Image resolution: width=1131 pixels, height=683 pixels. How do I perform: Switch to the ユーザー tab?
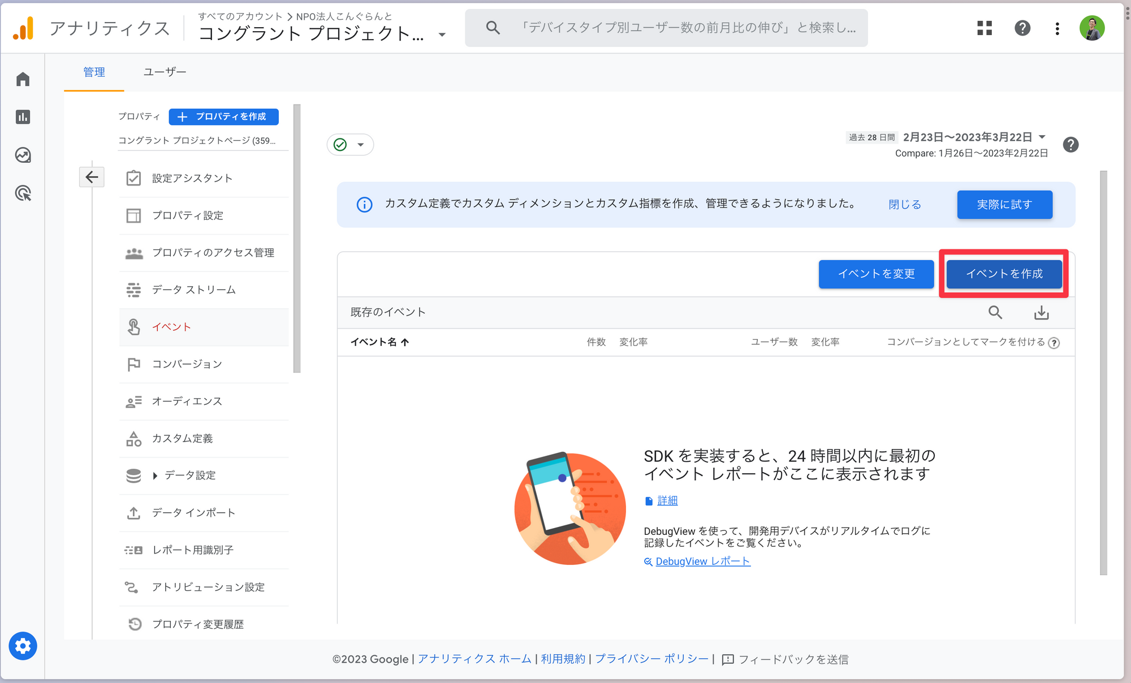pyautogui.click(x=165, y=72)
